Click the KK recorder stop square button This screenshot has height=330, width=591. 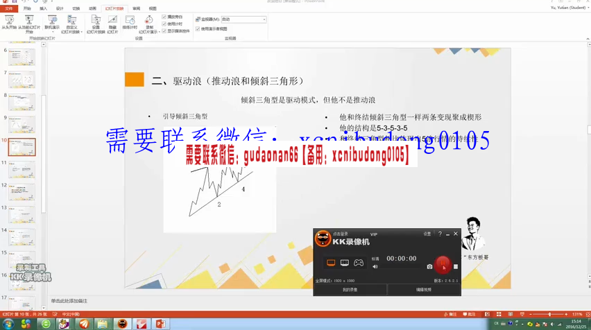click(456, 266)
